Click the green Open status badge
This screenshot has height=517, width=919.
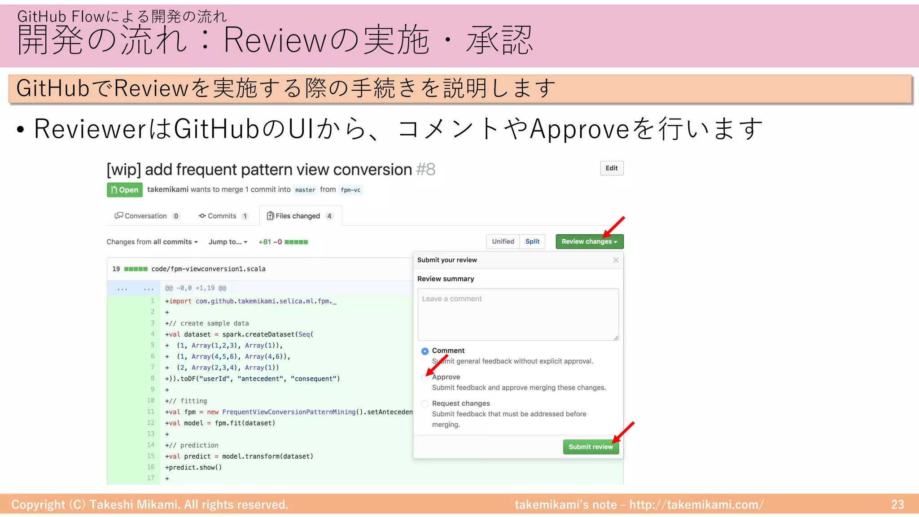pyautogui.click(x=125, y=190)
